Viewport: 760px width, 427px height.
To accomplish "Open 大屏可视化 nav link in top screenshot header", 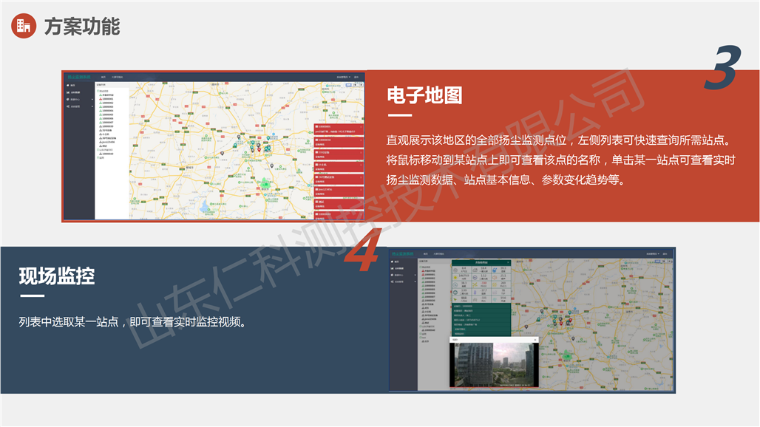I will (x=118, y=77).
